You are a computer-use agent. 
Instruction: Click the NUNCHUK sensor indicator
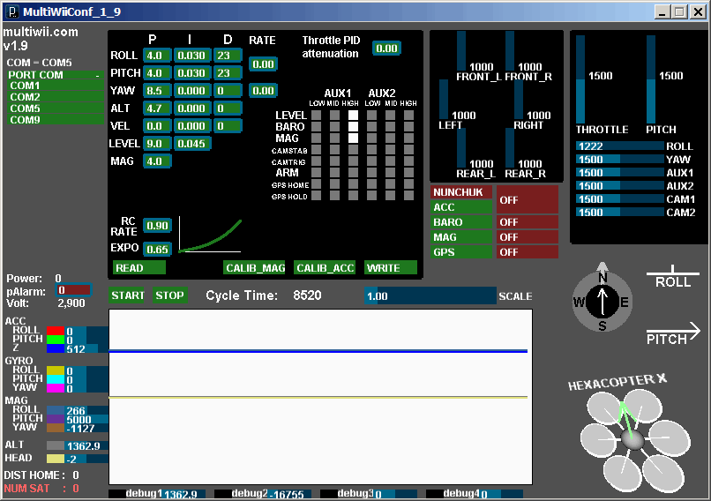[461, 192]
